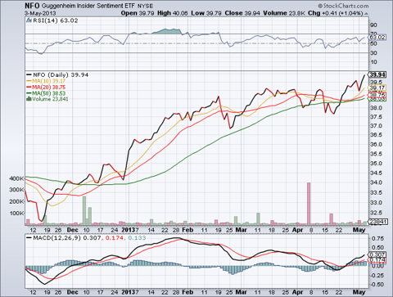Click the 0.75 level on MACD axis
Viewport: 393px width, 297px height.
click(x=377, y=238)
